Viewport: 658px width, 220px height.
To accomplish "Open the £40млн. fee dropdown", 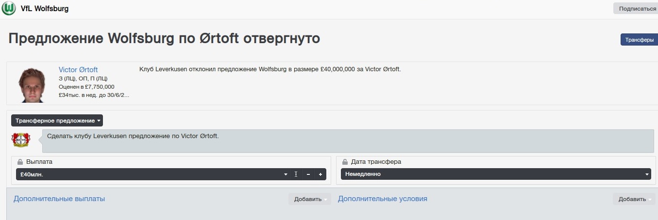I will click(151, 174).
